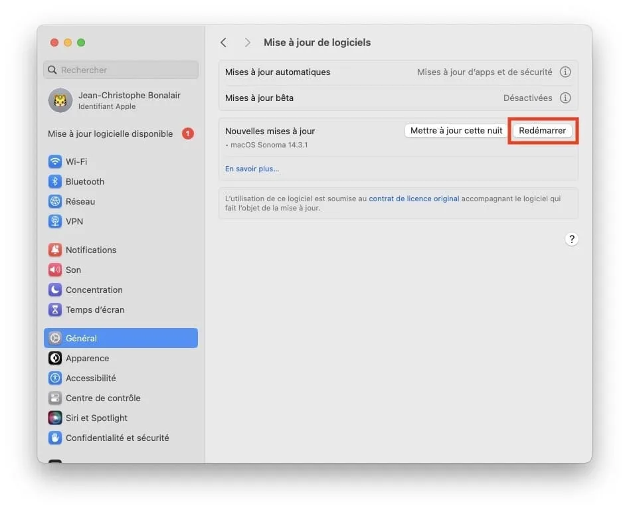The image size is (629, 512).
Task: Click the Rechercher search field
Action: (121, 70)
